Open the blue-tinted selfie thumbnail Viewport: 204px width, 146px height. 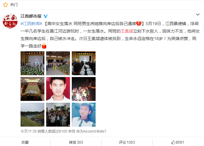coord(84,115)
